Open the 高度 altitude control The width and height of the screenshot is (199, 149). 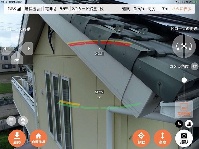click(x=162, y=138)
